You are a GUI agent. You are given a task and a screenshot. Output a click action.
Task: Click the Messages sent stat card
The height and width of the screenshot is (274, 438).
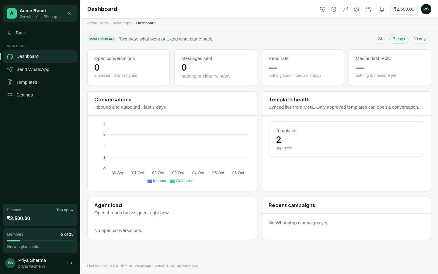(x=215, y=68)
